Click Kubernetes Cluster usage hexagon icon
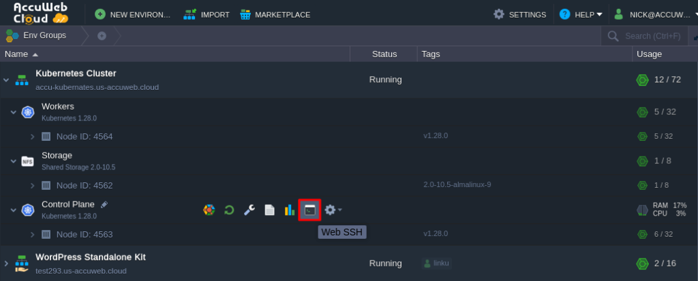This screenshot has height=281, width=698. (x=641, y=80)
